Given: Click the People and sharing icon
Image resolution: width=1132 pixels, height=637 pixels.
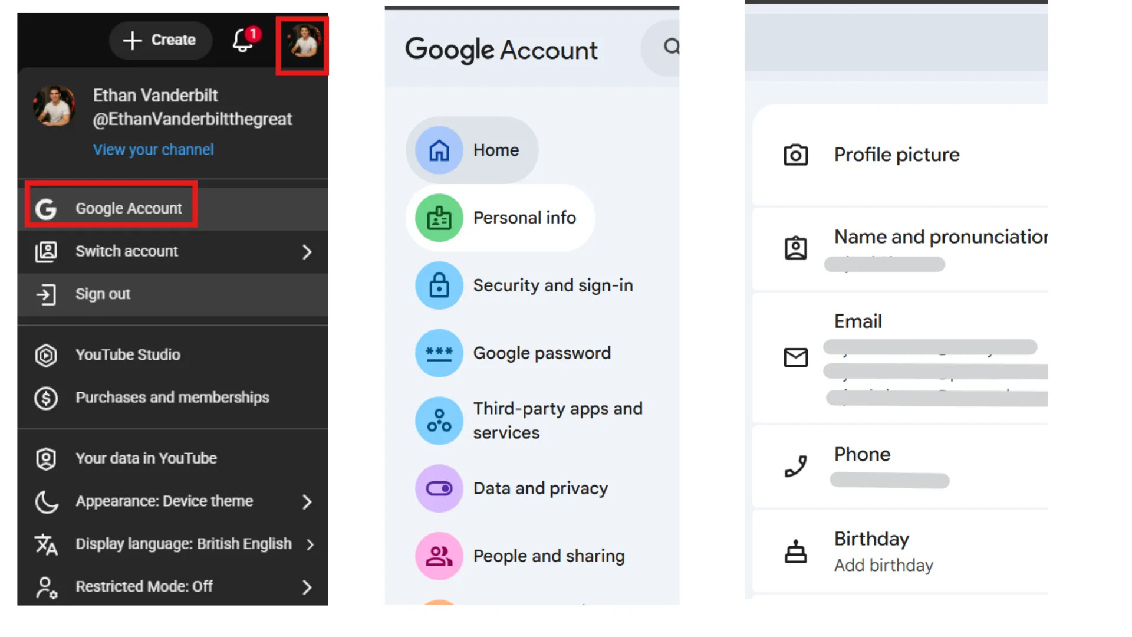Looking at the screenshot, I should coord(439,556).
